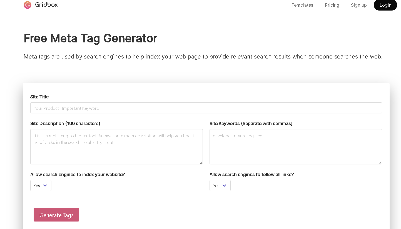Click the Allow search engines to index label

(x=78, y=174)
